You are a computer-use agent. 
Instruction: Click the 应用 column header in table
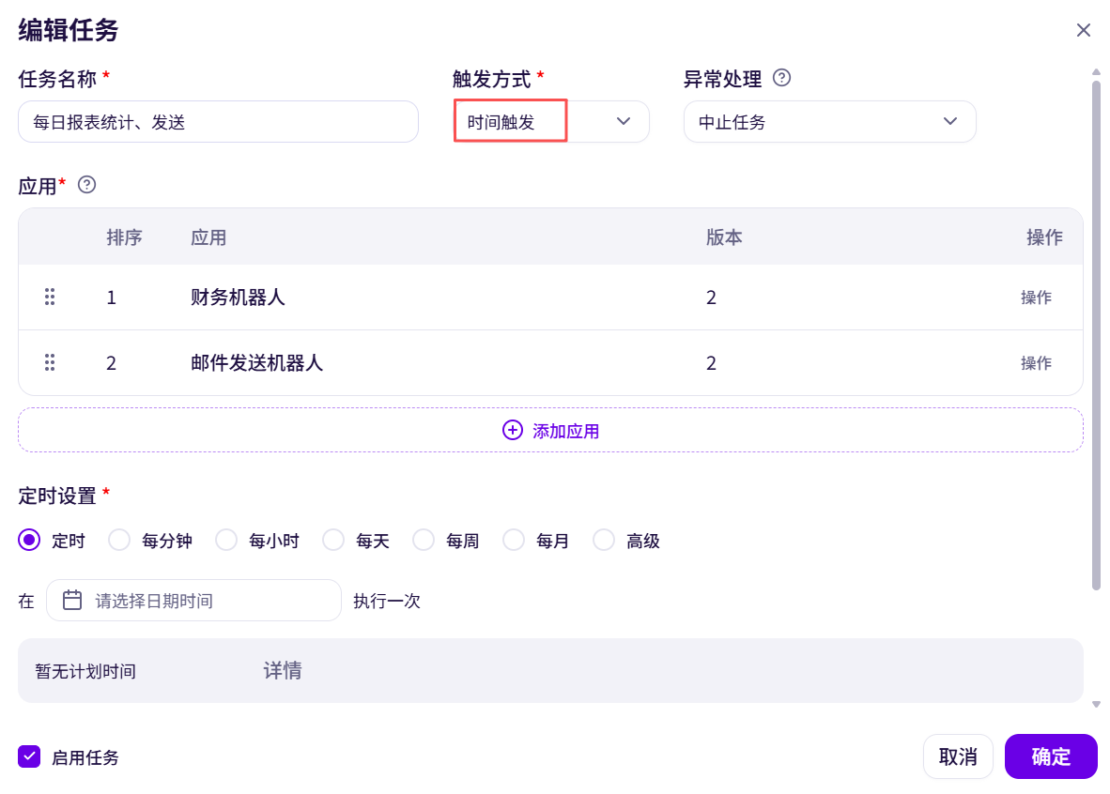click(x=208, y=237)
